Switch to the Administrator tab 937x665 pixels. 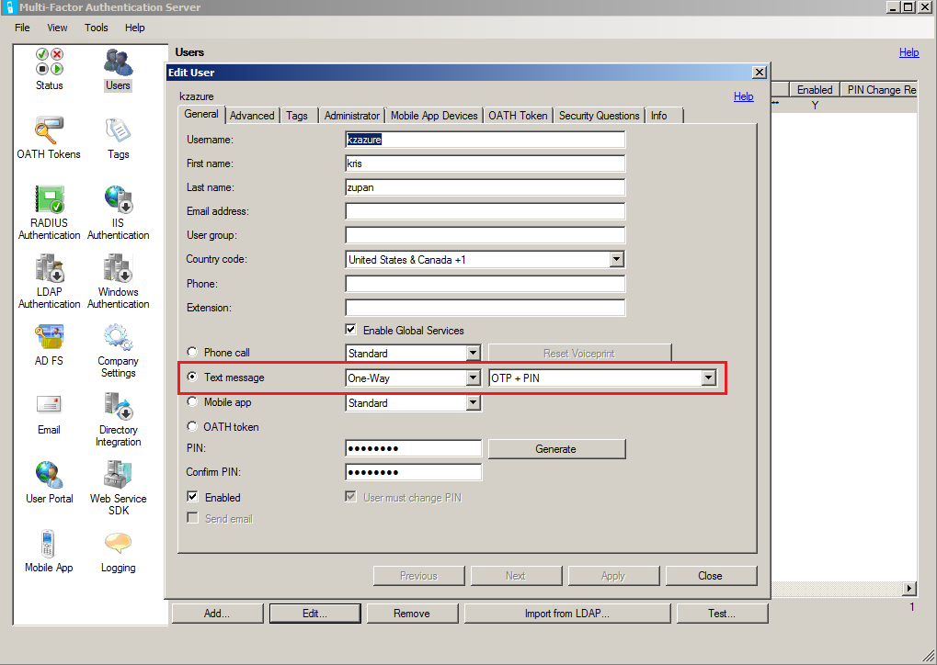tap(352, 115)
